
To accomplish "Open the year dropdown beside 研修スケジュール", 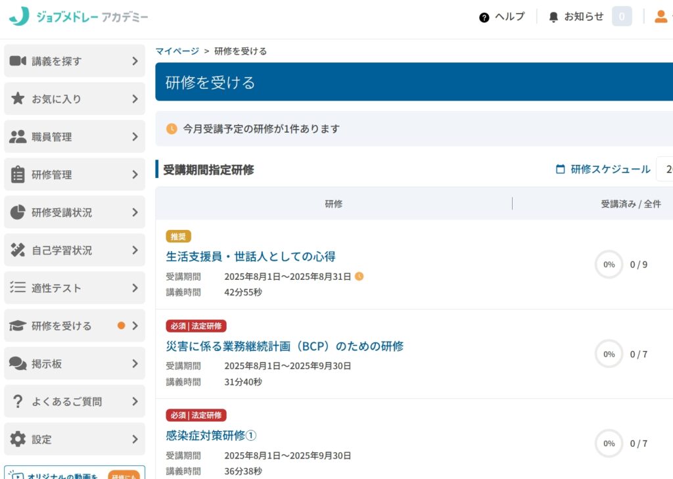I will point(665,169).
